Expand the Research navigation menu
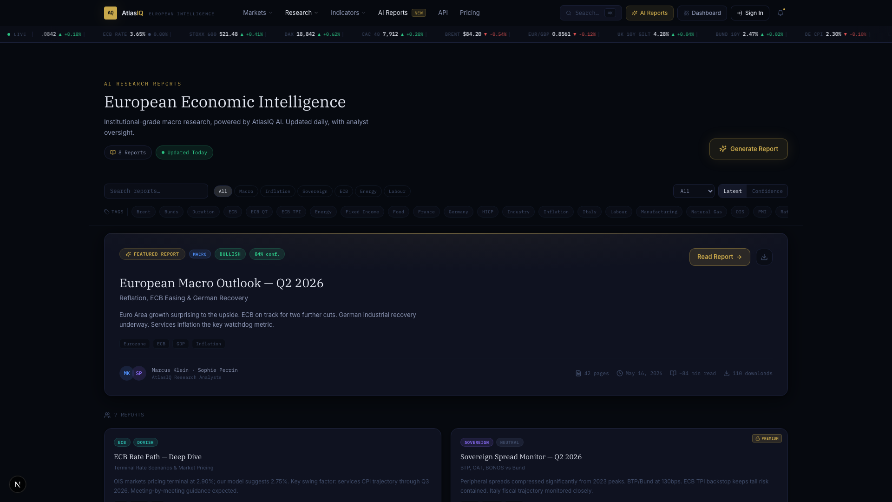The image size is (892, 502). (x=302, y=13)
